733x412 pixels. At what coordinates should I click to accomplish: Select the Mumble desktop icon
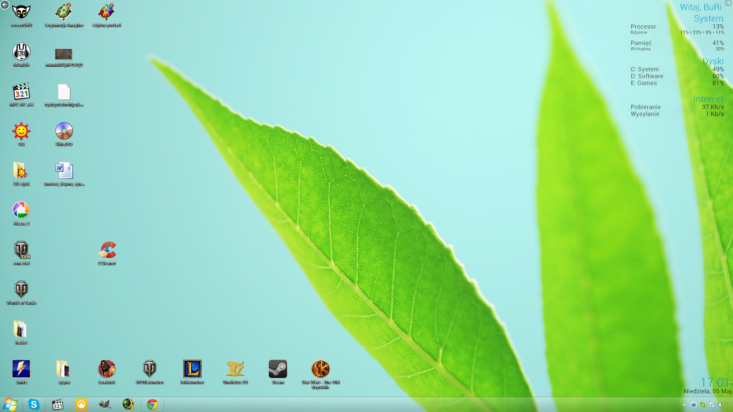(x=21, y=55)
